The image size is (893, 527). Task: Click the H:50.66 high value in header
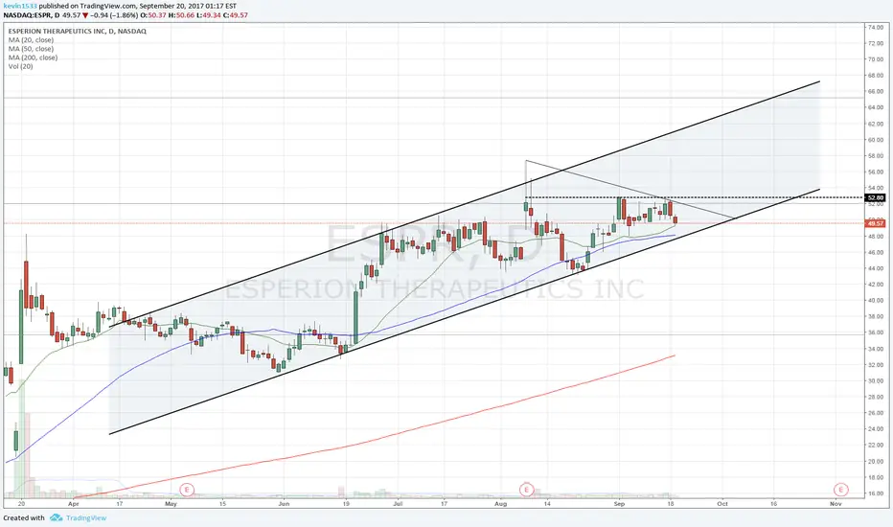click(x=181, y=14)
